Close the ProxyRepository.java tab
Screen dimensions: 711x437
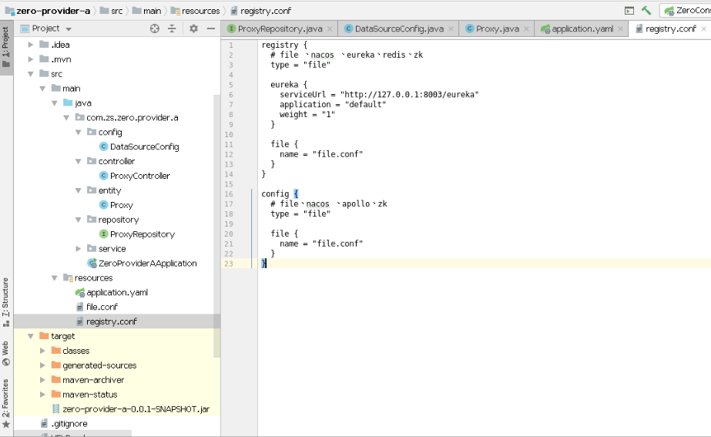330,29
